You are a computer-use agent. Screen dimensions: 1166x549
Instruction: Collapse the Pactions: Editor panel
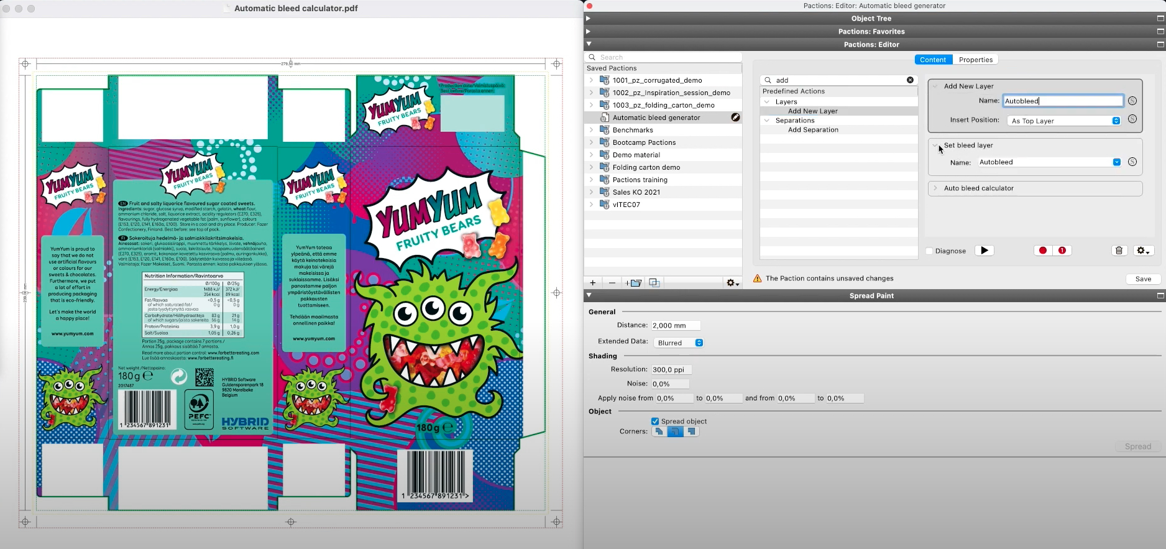pyautogui.click(x=589, y=45)
